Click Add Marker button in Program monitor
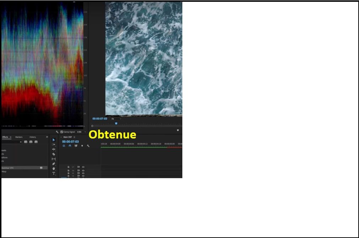359x238 pixels. (178, 130)
